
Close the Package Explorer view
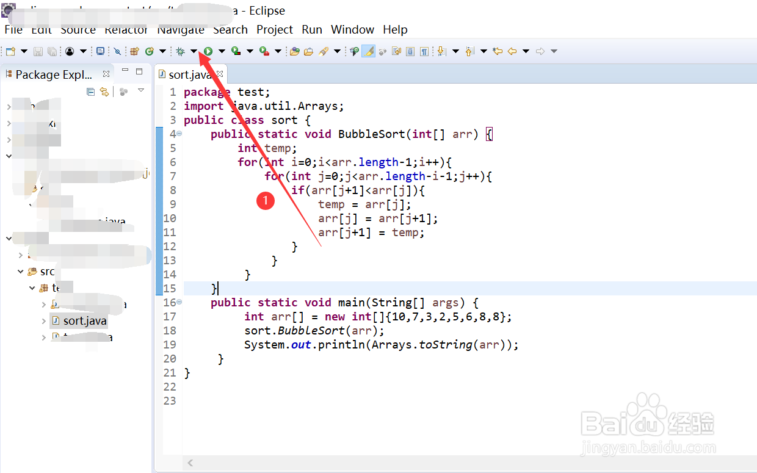coord(106,74)
